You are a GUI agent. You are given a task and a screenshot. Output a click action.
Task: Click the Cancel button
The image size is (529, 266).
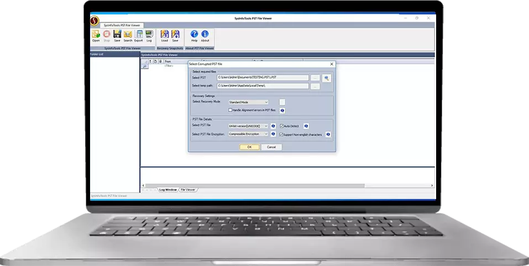point(271,147)
